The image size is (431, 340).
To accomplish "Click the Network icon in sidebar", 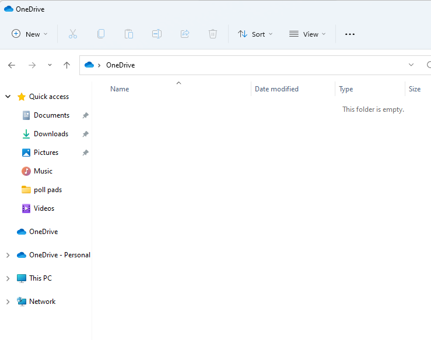I will [x=22, y=302].
